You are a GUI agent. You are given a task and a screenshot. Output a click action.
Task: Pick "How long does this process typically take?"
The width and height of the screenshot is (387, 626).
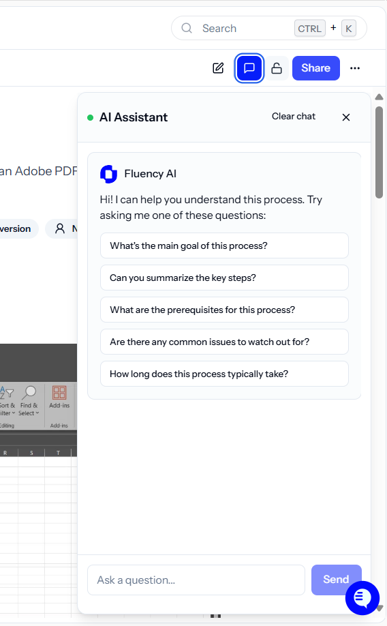click(224, 374)
